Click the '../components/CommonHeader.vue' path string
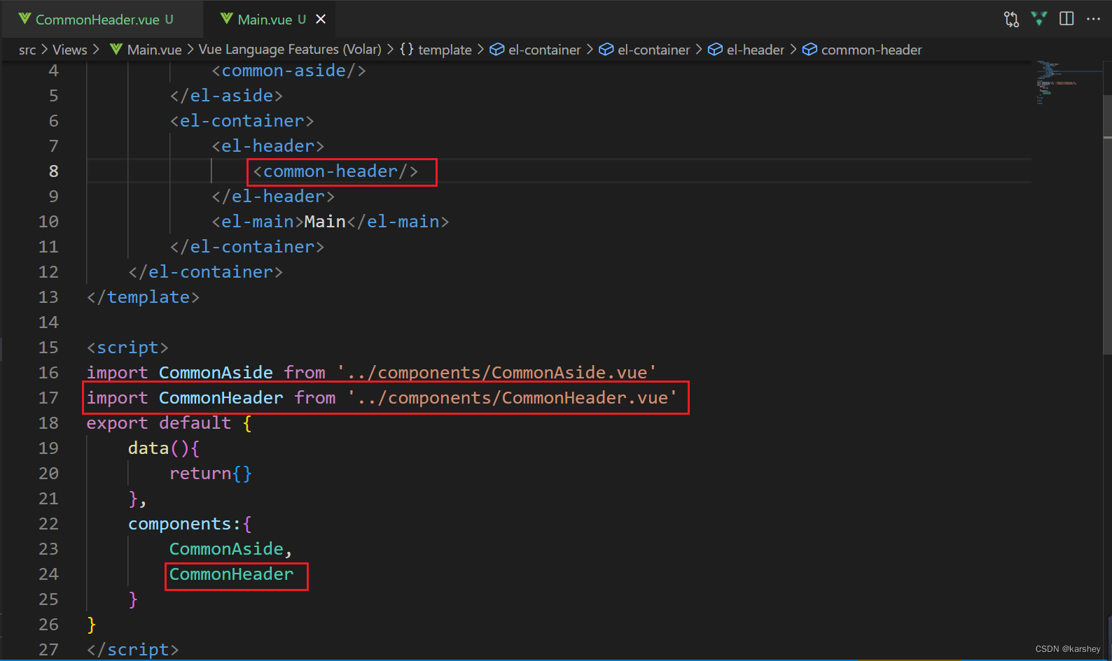 coord(512,398)
